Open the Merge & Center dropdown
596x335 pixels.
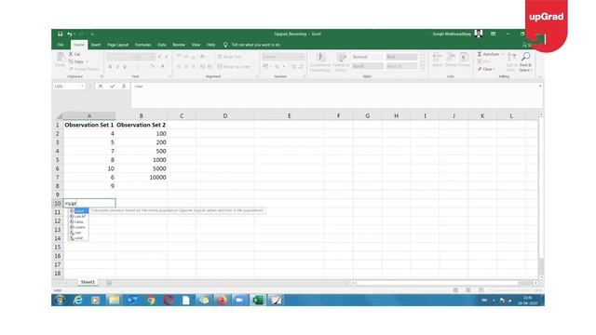point(254,67)
